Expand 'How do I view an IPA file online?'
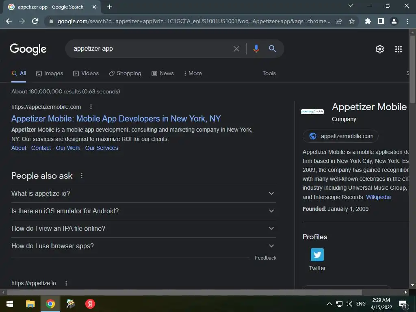The height and width of the screenshot is (312, 416). [144, 229]
